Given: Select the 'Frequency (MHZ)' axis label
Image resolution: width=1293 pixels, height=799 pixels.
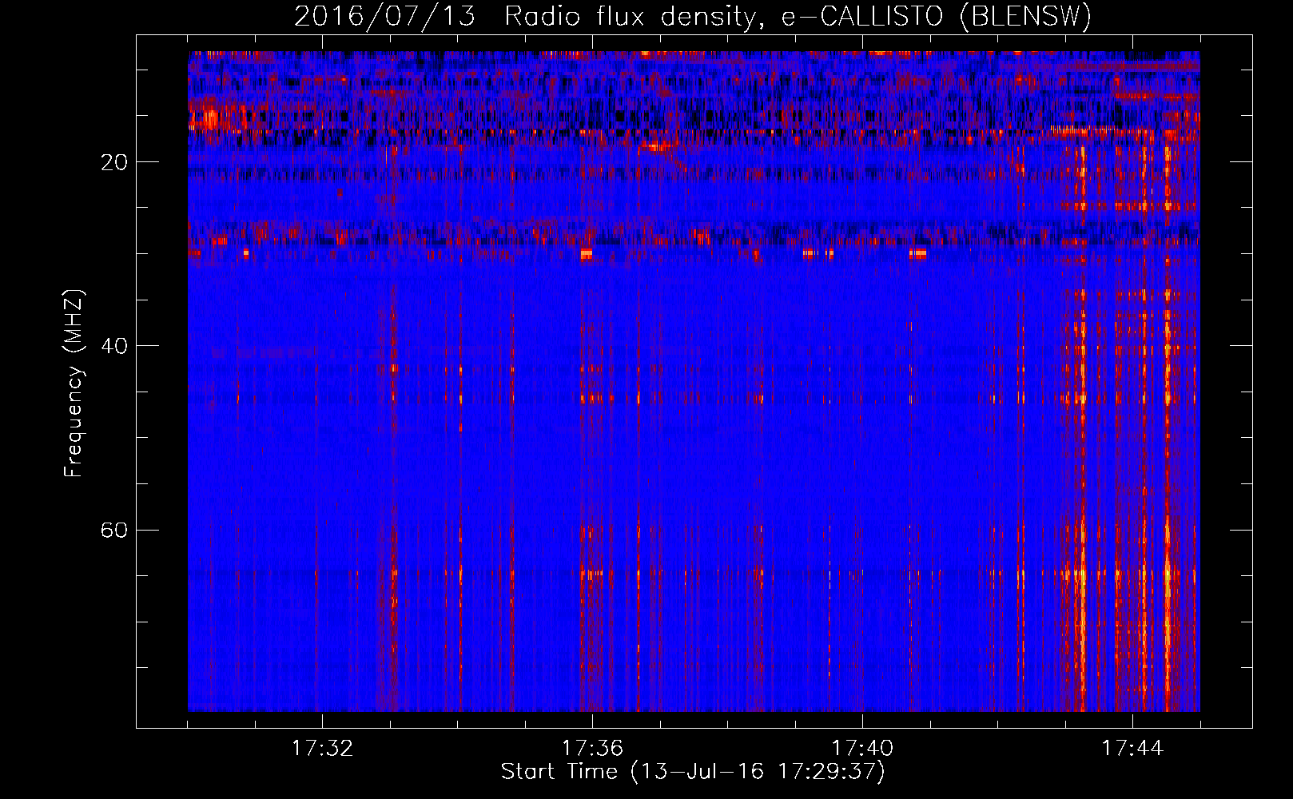Looking at the screenshot, I should (74, 384).
